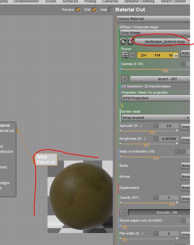This screenshot has height=245, width=194.
Task: Click the Opacity value field
Action: 169,198
